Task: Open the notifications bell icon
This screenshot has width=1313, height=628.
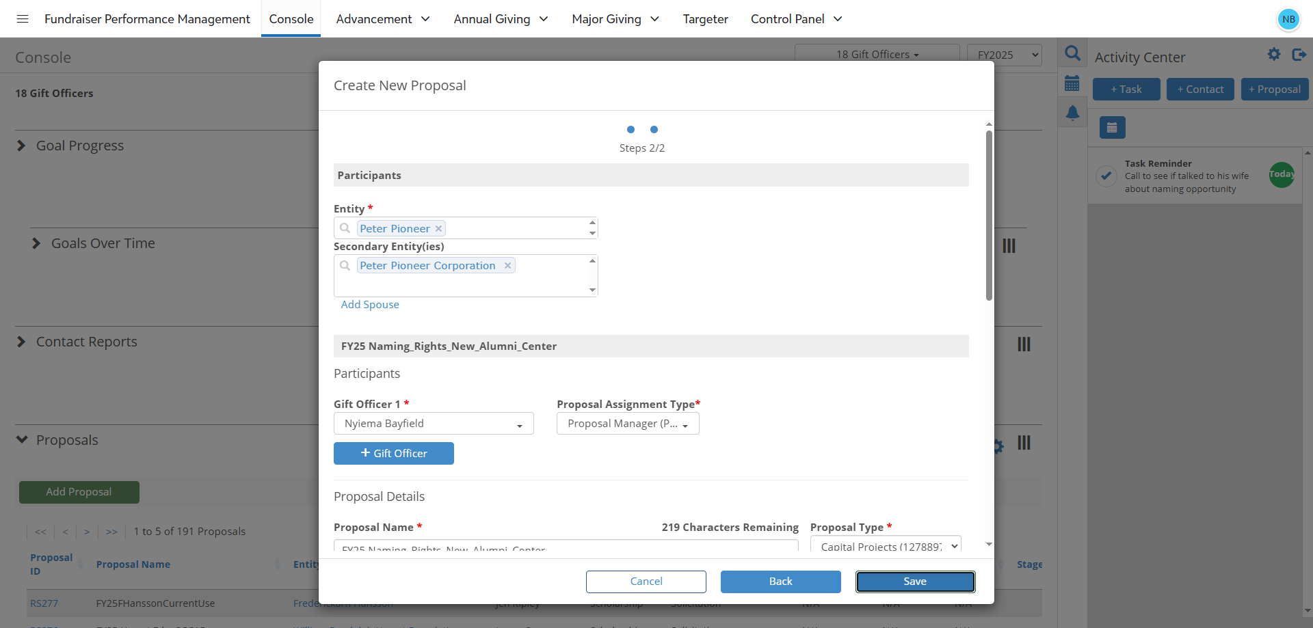Action: pyautogui.click(x=1072, y=113)
